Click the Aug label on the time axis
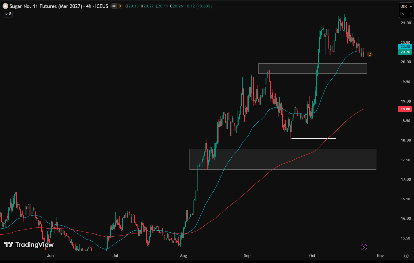The height and width of the screenshot is (263, 414). click(x=183, y=256)
